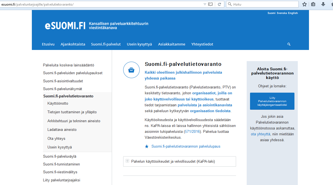333x185 pixels.
Task: Click the round palvelutietovaranto archive icon
Action: [132, 70]
